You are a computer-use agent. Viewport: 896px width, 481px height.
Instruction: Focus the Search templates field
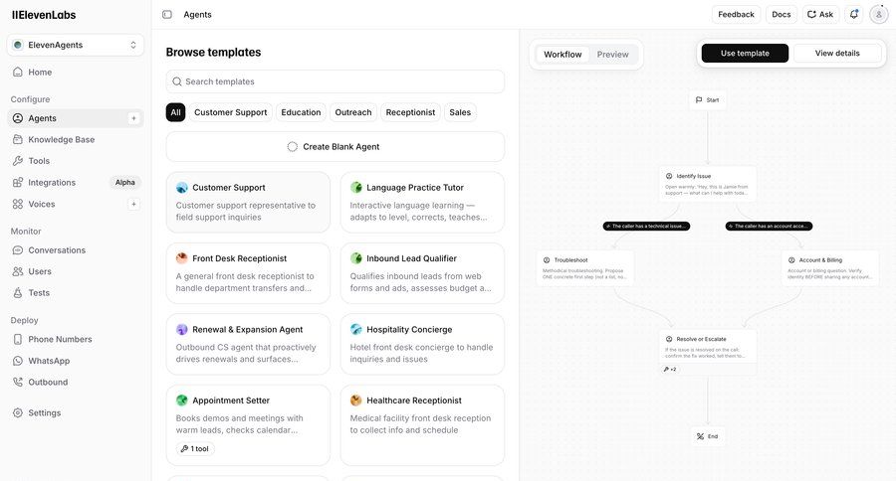tap(335, 81)
